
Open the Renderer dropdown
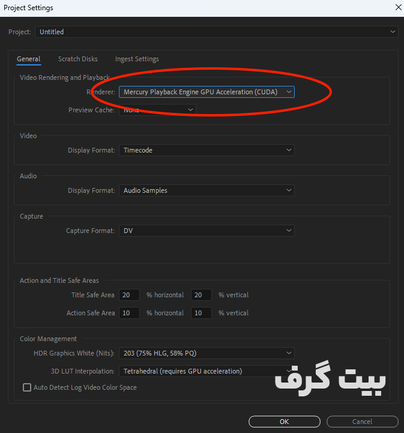click(207, 92)
